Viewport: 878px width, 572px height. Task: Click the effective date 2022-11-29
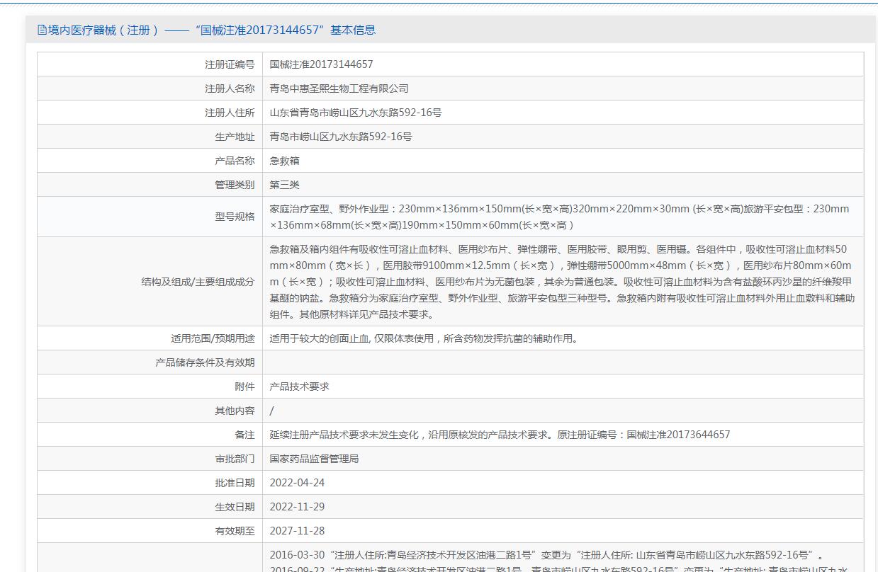tap(297, 507)
